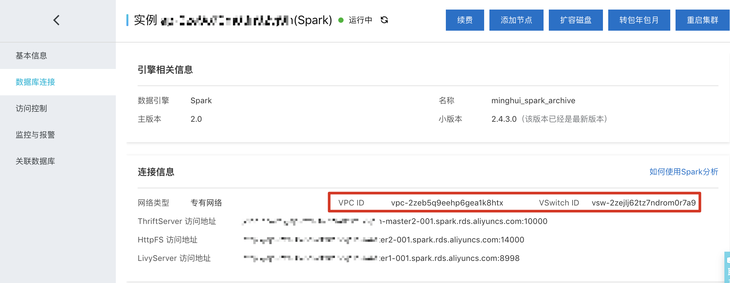The image size is (730, 283).
Task: Click the 引擎相关信息 section heading
Action: coord(165,70)
